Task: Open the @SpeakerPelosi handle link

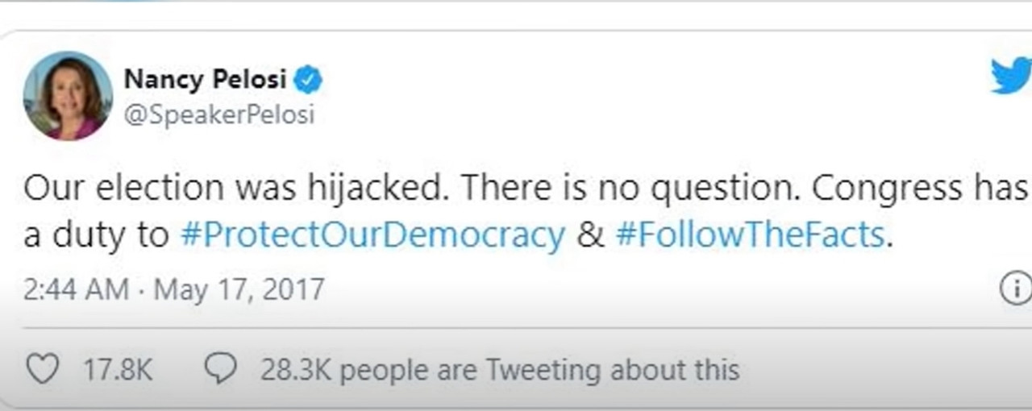Action: tap(218, 115)
